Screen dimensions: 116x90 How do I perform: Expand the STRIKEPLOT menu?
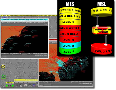(42, 23)
